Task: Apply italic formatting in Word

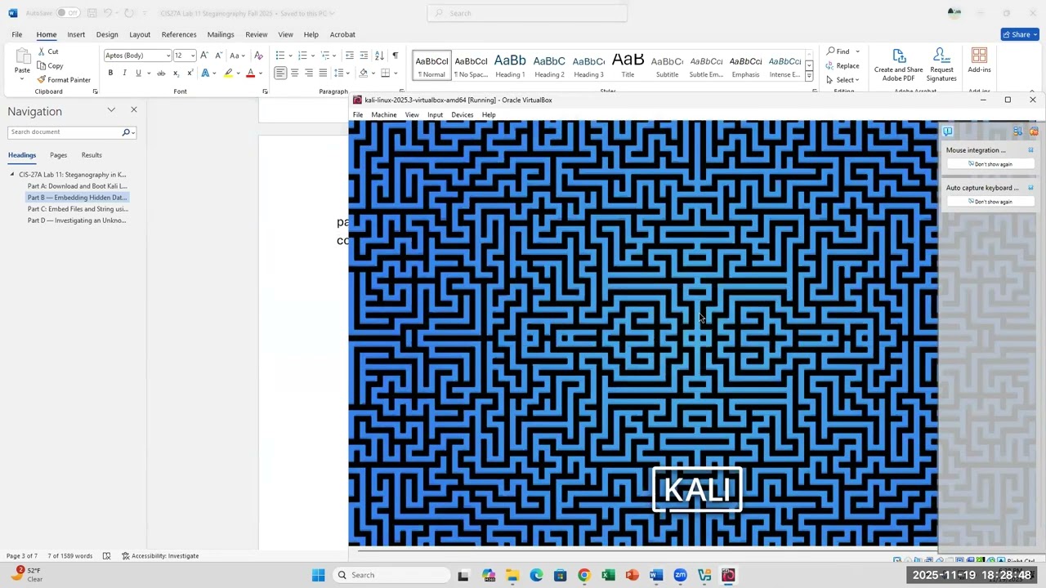Action: click(x=124, y=73)
